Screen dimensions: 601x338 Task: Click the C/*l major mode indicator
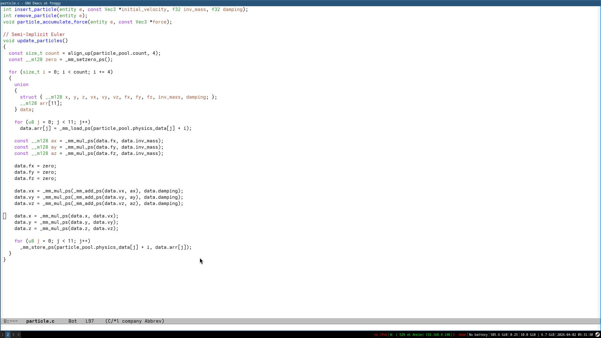click(113, 321)
